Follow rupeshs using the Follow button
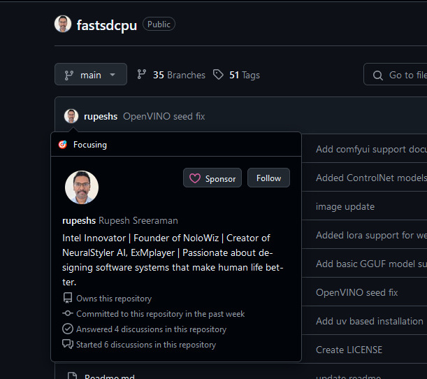The width and height of the screenshot is (427, 379). [268, 178]
